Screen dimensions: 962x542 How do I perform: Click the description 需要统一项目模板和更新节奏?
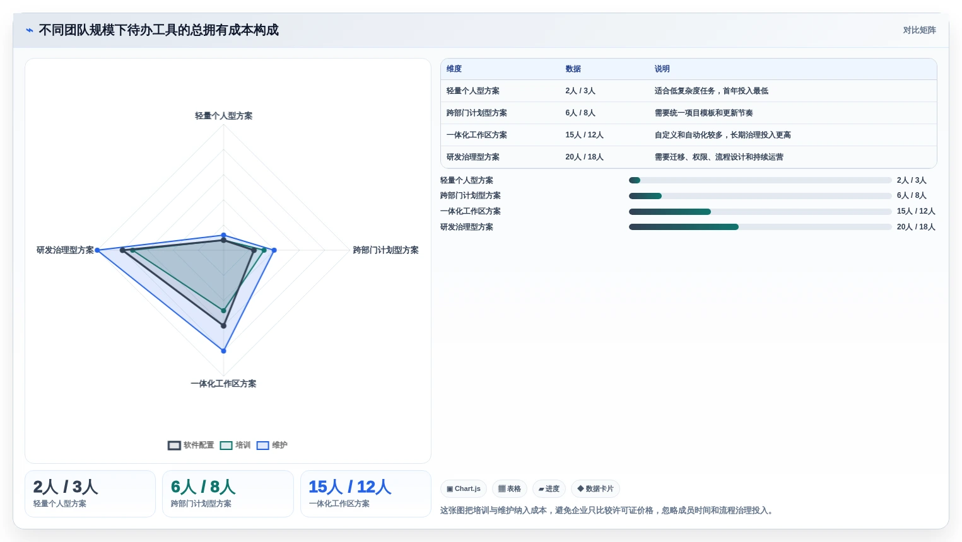(x=703, y=113)
